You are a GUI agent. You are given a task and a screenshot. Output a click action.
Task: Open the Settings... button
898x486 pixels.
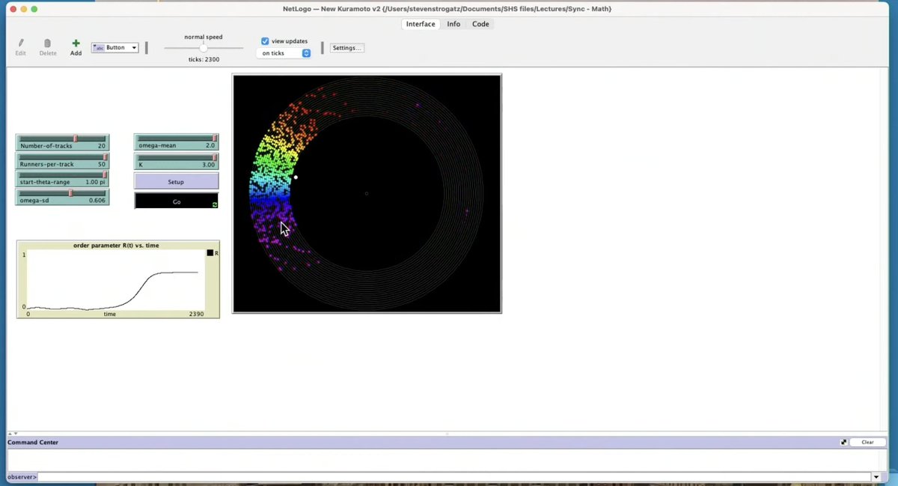(x=346, y=48)
